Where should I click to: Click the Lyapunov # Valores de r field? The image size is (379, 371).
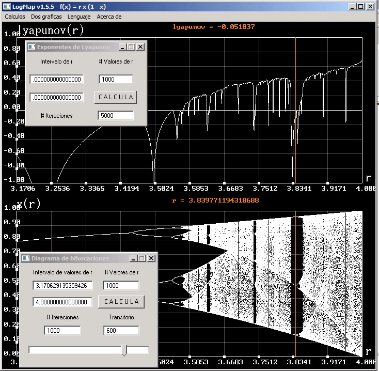point(116,79)
